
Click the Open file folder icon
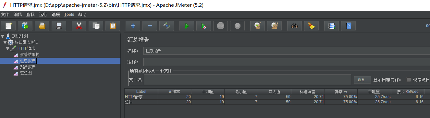point(42,26)
